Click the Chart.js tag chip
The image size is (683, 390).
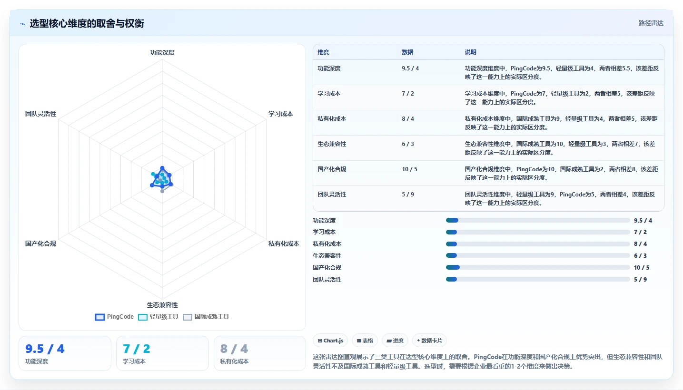(x=330, y=341)
